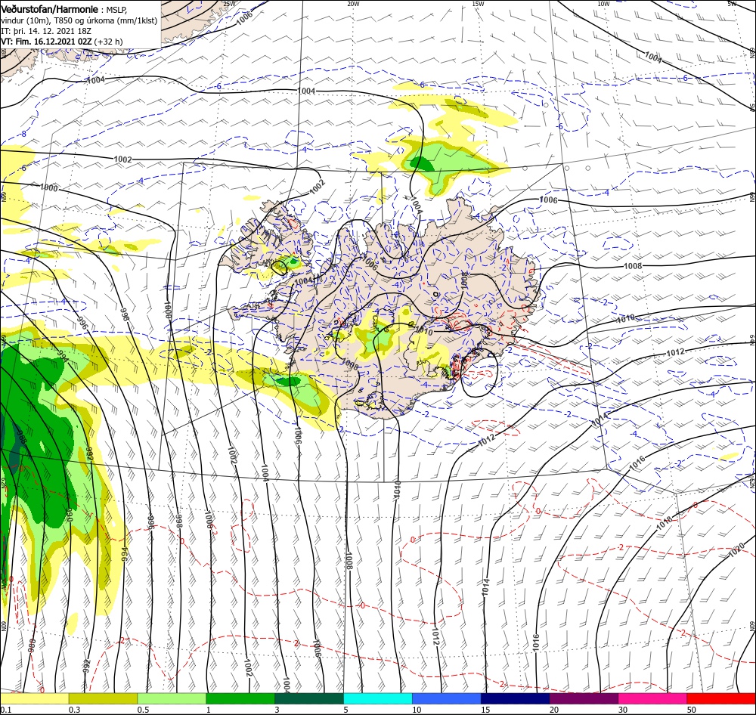Click the legend value 30
Screen dimensions: 756x715
click(x=623, y=710)
